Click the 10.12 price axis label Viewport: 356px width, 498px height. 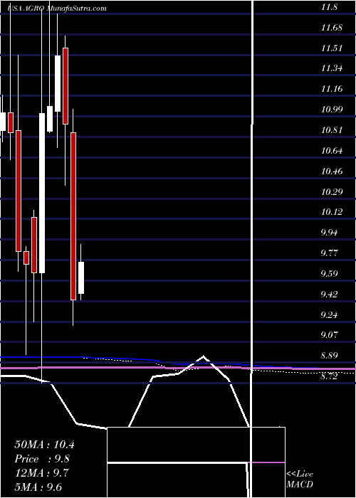pyautogui.click(x=332, y=212)
